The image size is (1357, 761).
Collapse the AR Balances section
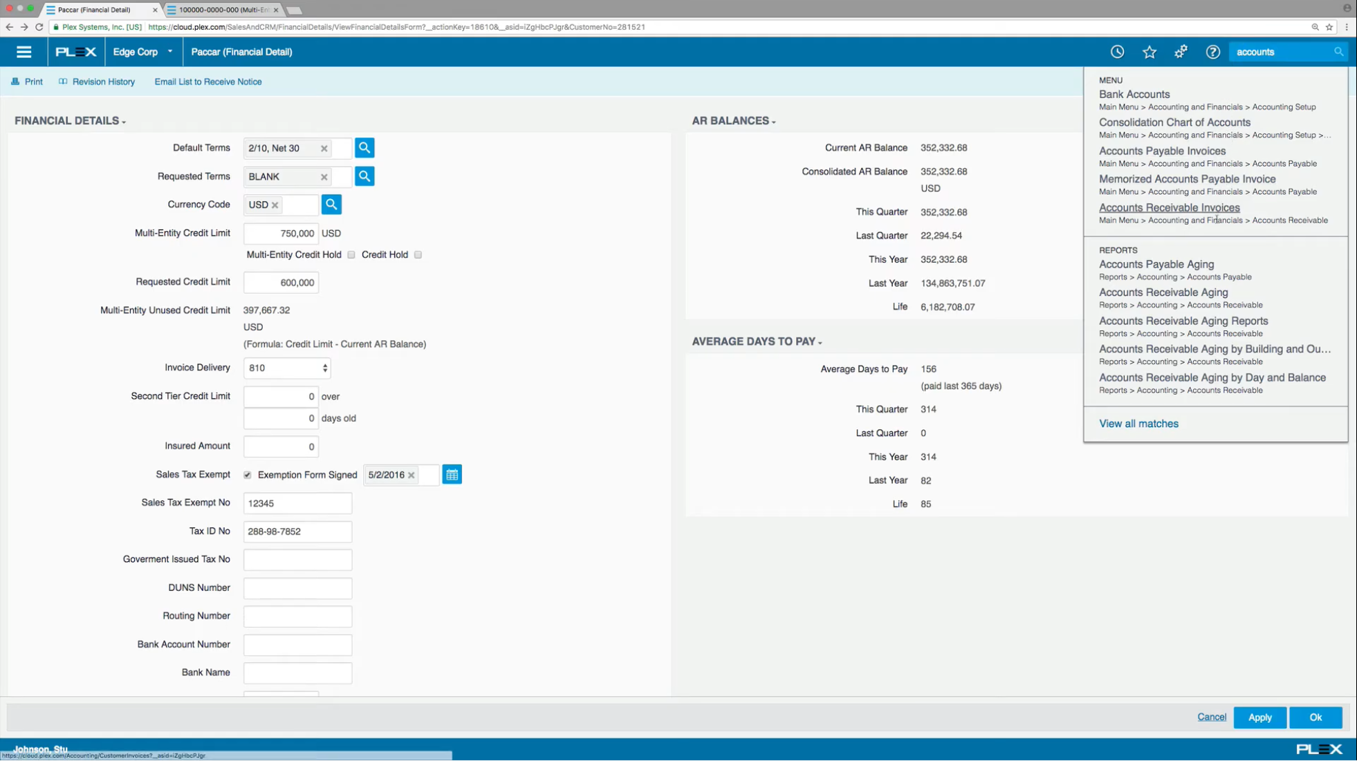point(773,121)
